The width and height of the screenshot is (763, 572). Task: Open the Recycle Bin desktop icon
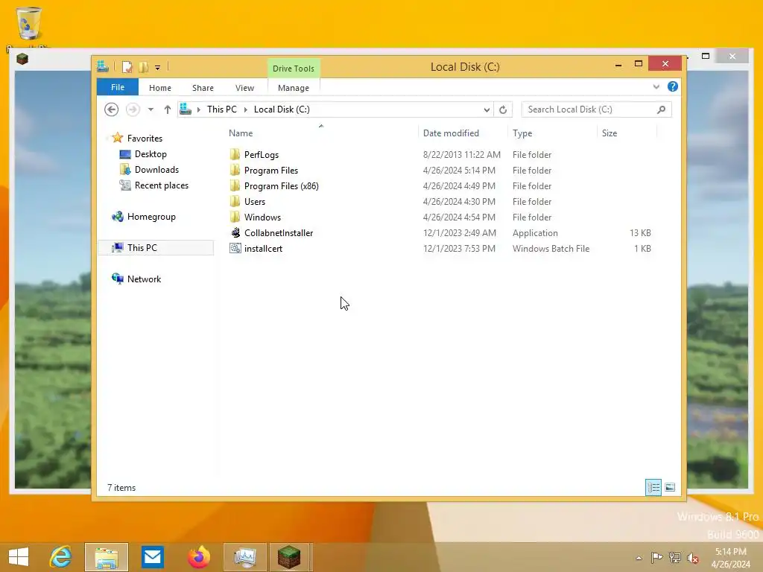coord(29,23)
